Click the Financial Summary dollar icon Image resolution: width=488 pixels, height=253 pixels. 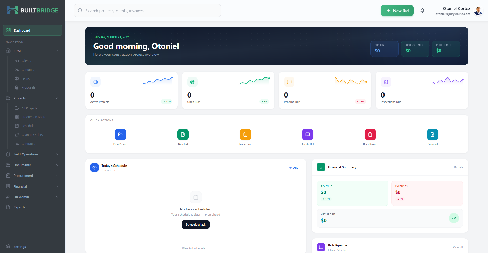click(x=321, y=167)
